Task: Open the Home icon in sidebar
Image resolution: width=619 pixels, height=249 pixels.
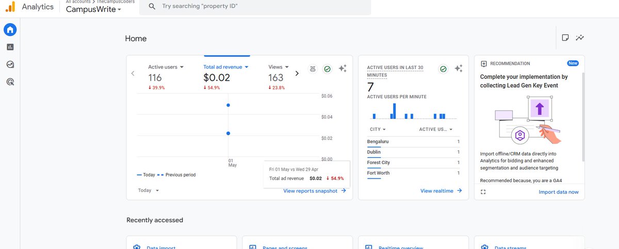Action: (x=10, y=30)
